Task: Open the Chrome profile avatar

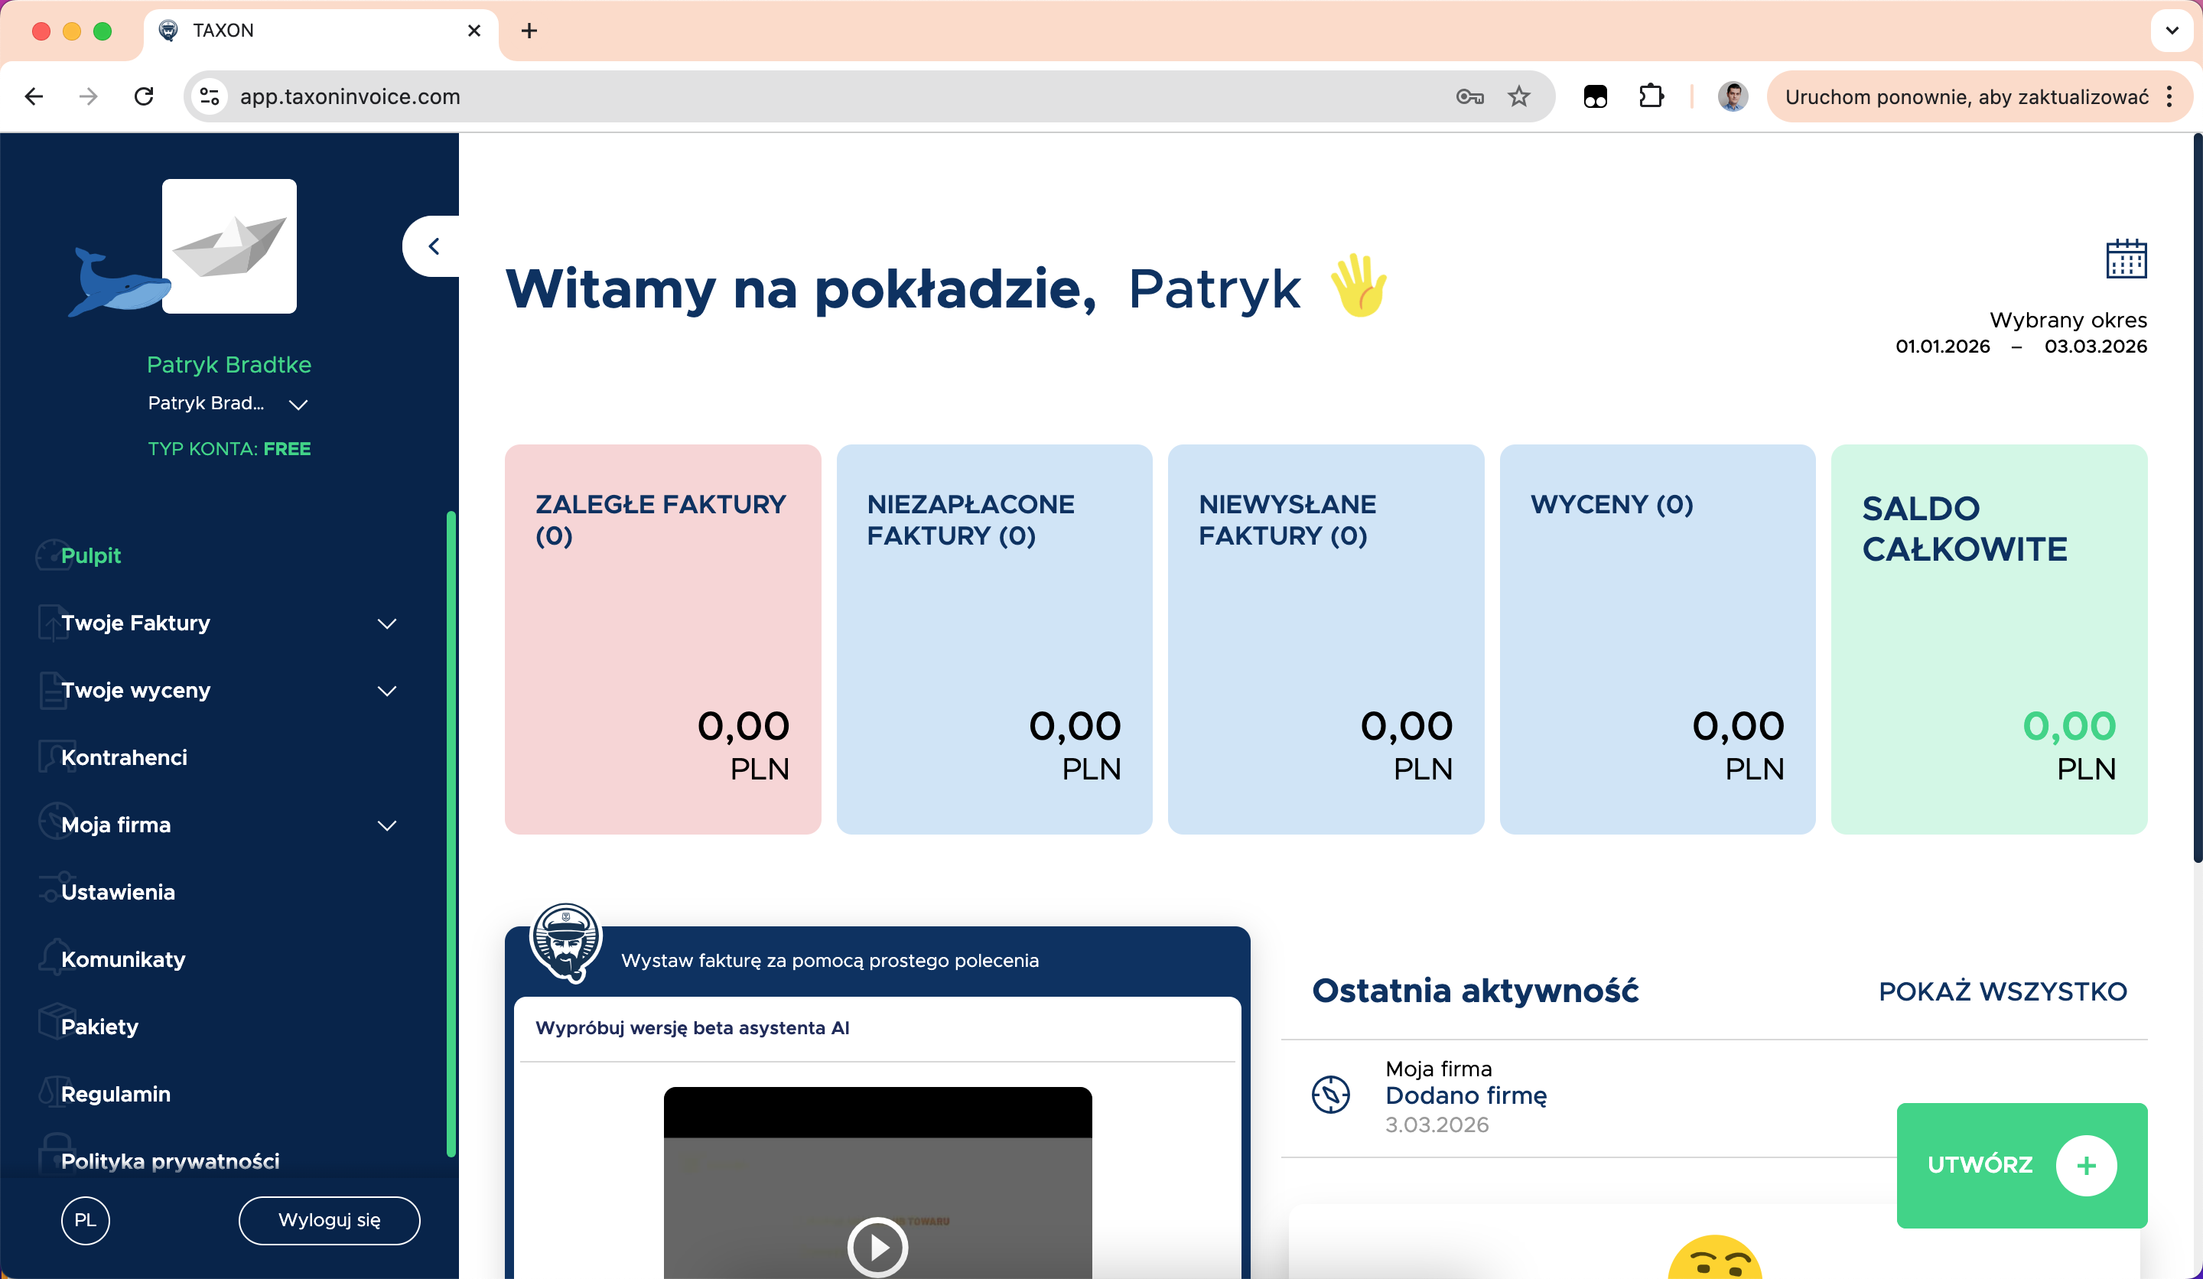Action: coord(1733,96)
